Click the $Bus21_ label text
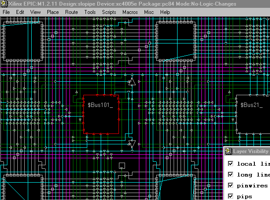 pyautogui.click(x=251, y=105)
